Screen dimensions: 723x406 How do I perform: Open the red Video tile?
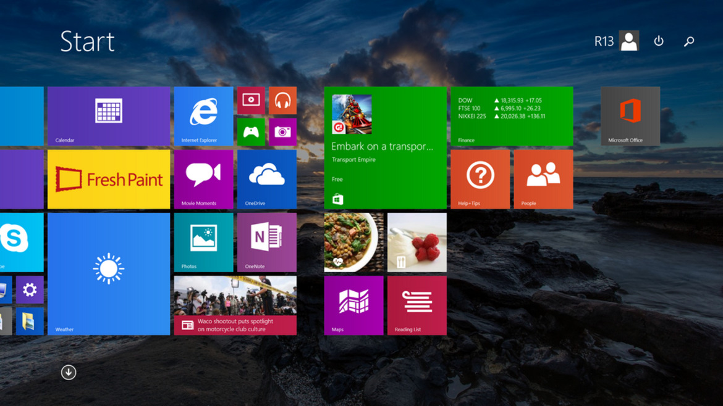[251, 101]
